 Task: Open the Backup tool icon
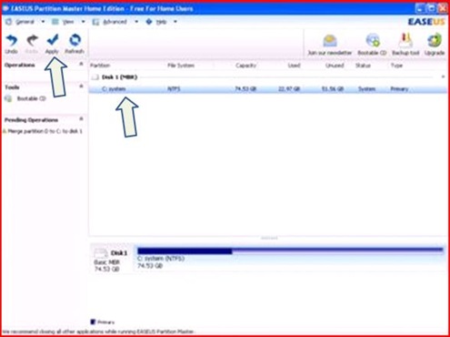pyautogui.click(x=405, y=40)
